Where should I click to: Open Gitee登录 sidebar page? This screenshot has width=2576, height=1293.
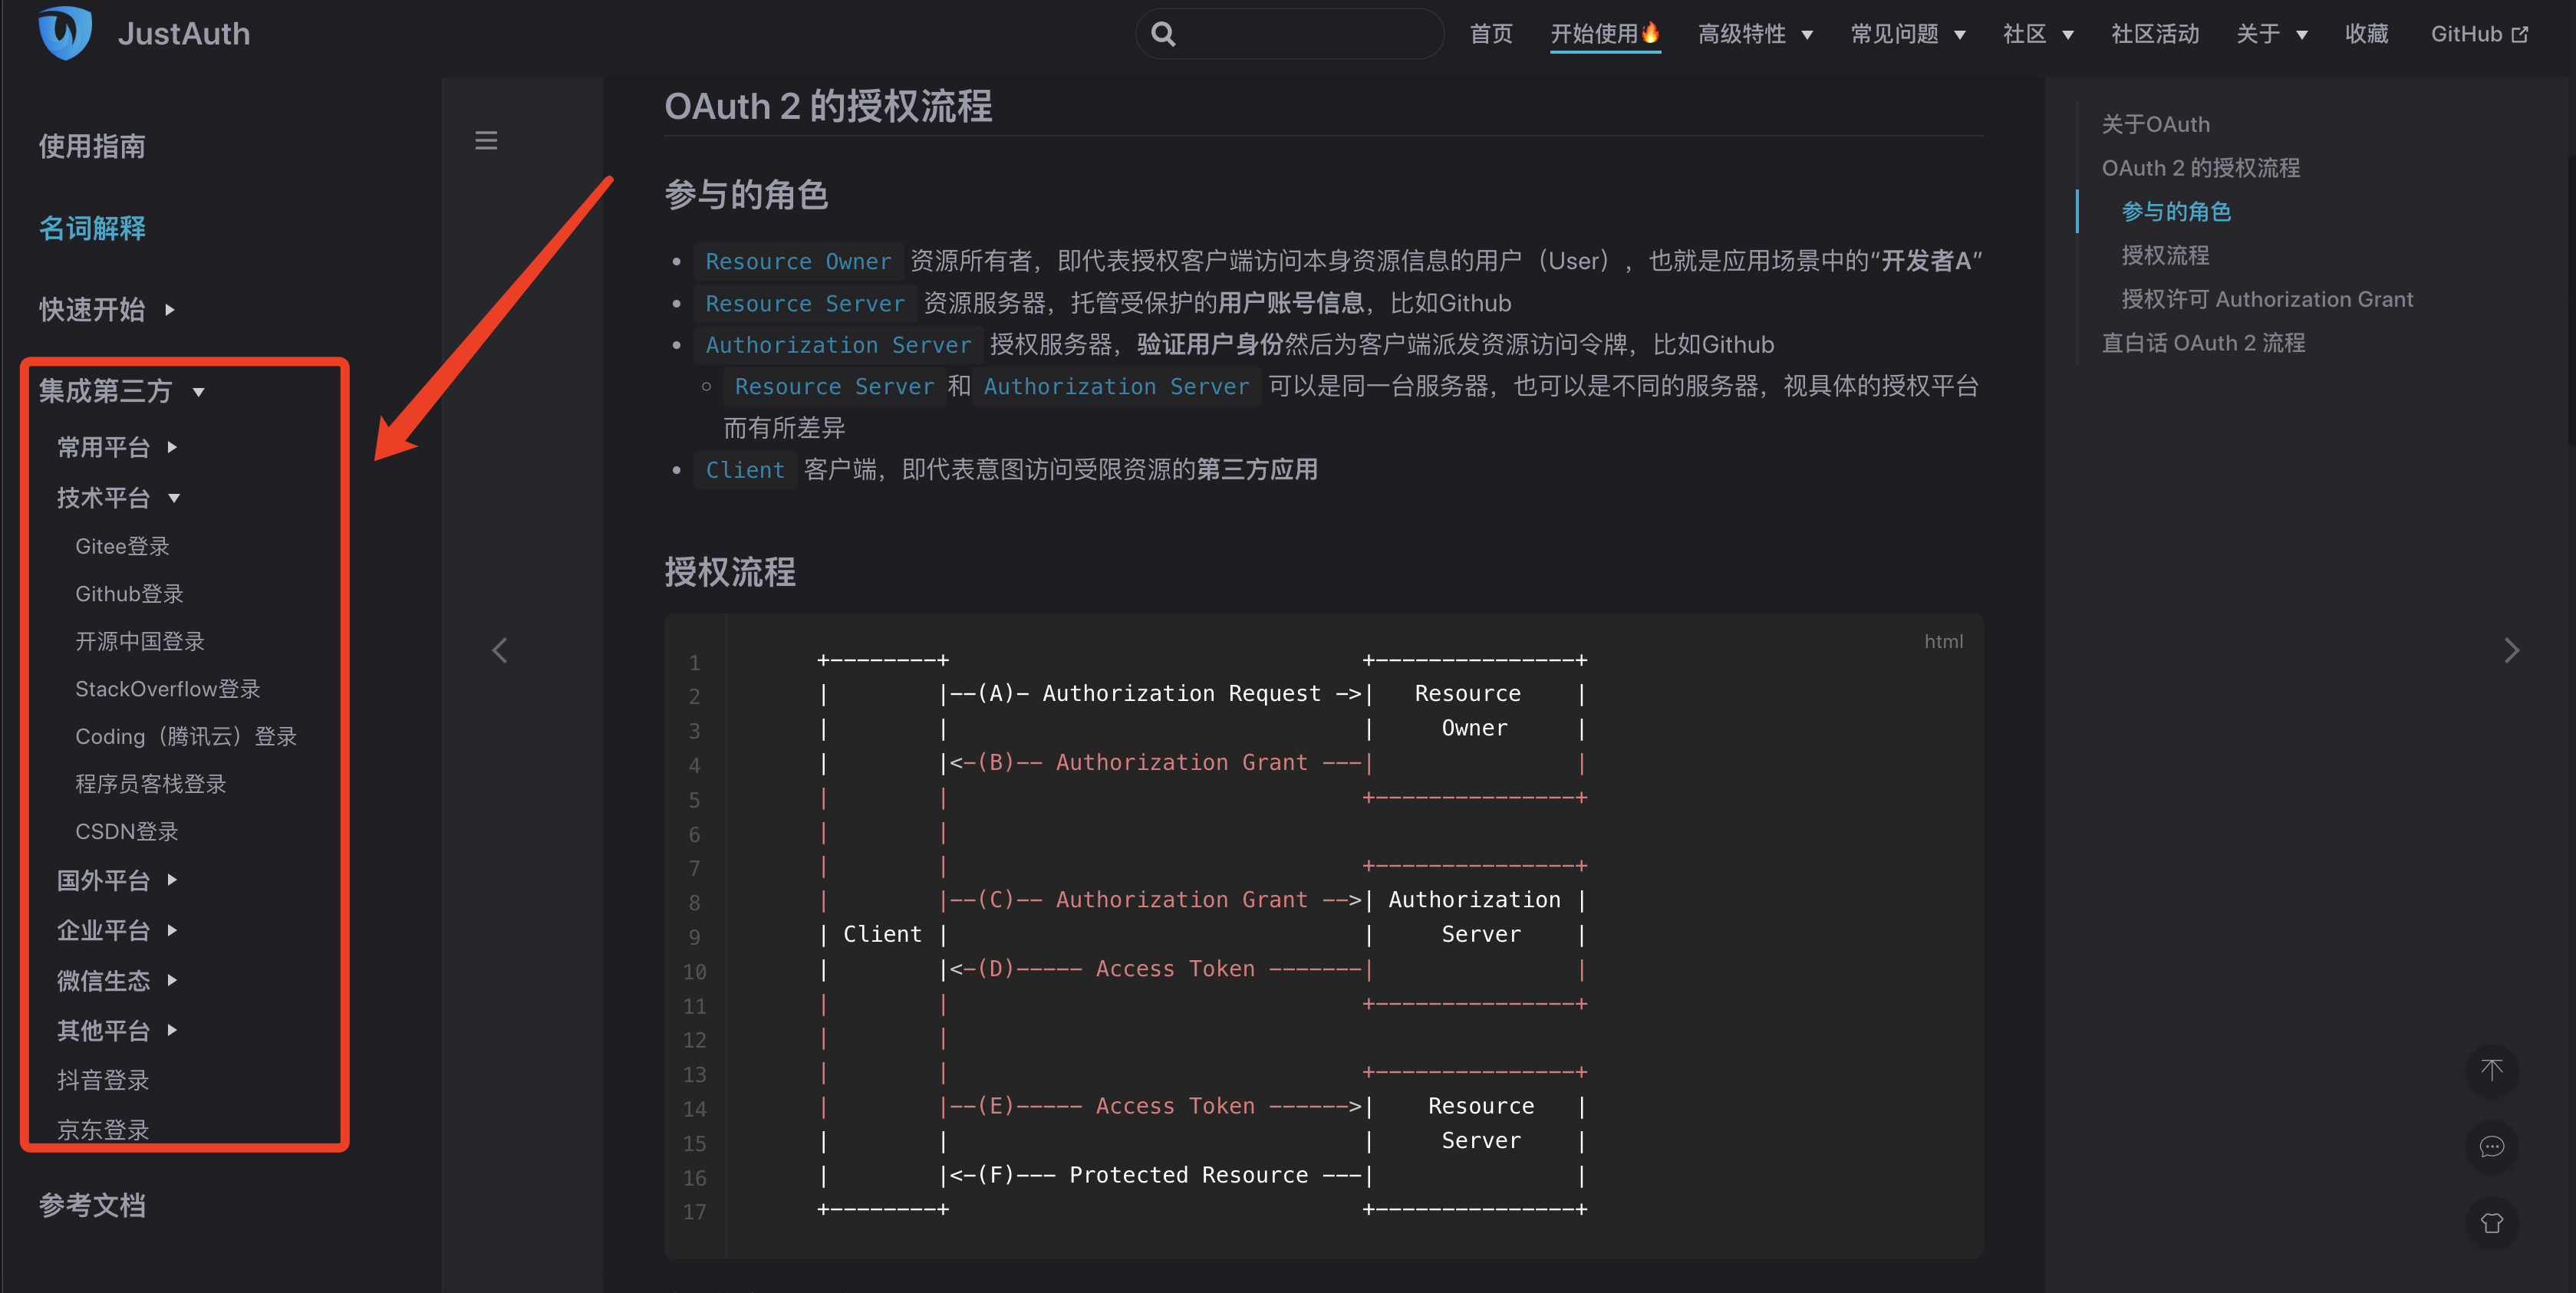click(122, 546)
